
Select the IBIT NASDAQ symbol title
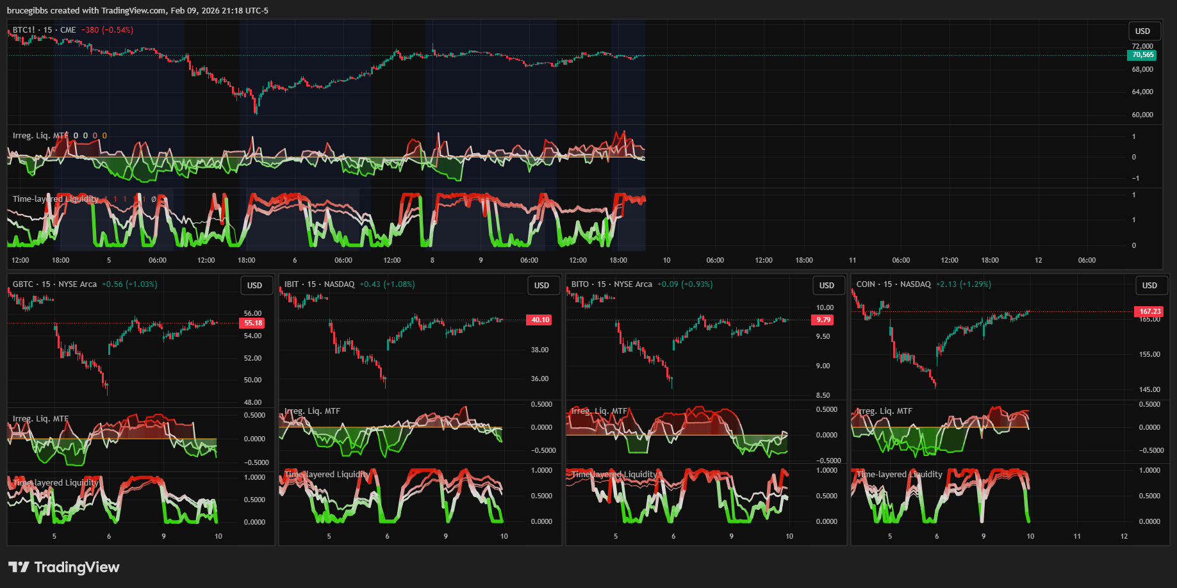(319, 284)
